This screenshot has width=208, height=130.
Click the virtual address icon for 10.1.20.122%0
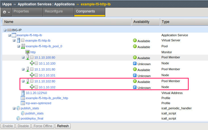(23, 93)
